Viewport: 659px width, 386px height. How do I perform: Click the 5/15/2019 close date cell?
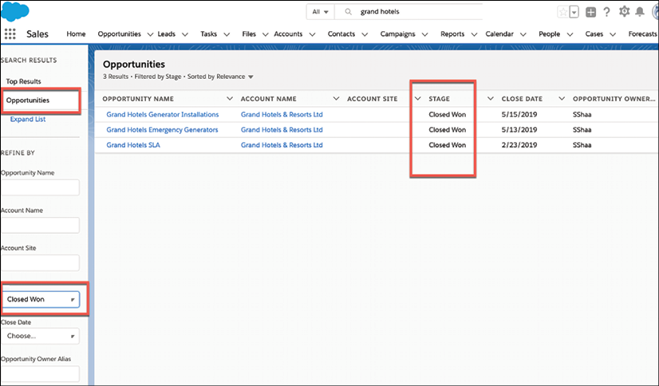519,115
